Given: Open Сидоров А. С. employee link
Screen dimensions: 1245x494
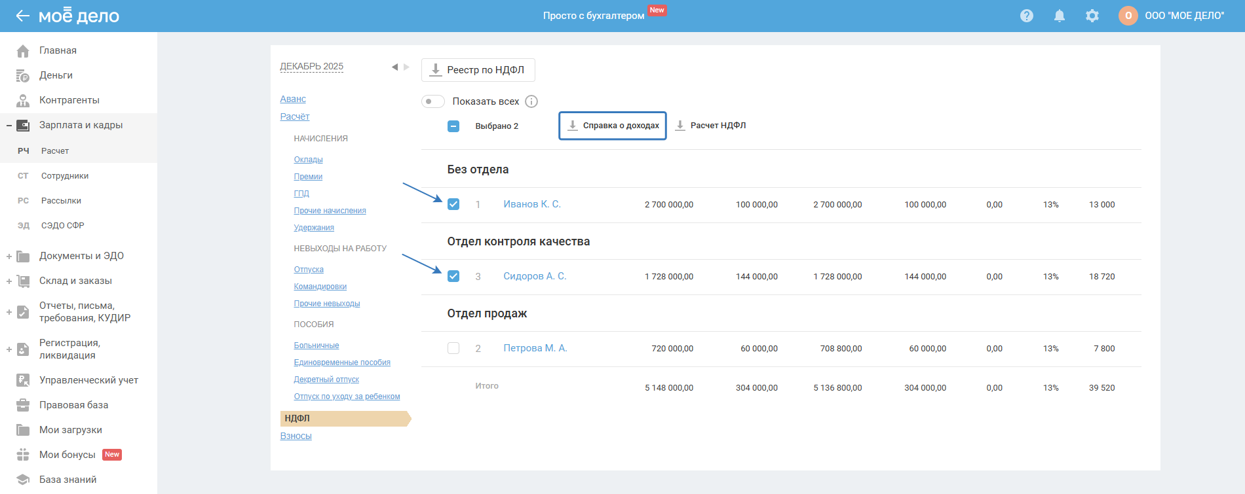Looking at the screenshot, I should (x=535, y=276).
